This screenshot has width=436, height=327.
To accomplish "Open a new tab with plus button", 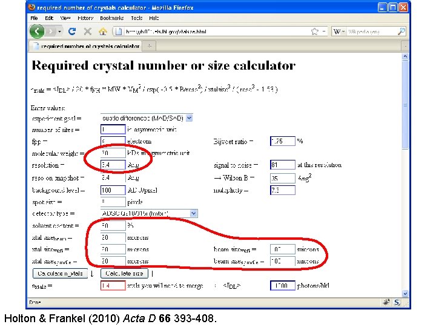I will click(x=150, y=46).
